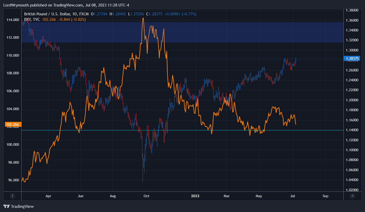Click the 1.10000 right axis label
This screenshot has width=365, height=212.
[352, 150]
